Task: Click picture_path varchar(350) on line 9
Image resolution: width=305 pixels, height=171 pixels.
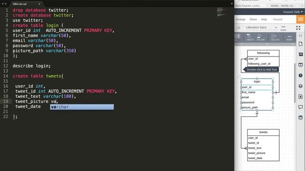Action: [x=44, y=51]
